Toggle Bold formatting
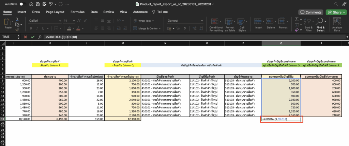Screen dimensions: 349x146 click(31, 29)
